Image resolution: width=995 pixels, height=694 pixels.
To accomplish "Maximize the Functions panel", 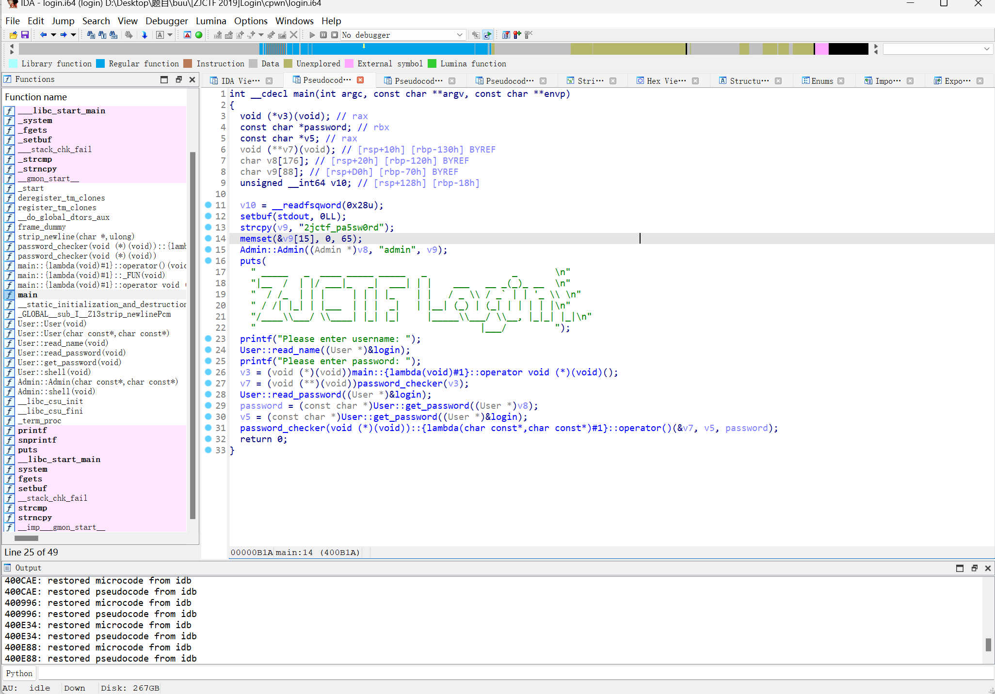I will click(x=164, y=79).
